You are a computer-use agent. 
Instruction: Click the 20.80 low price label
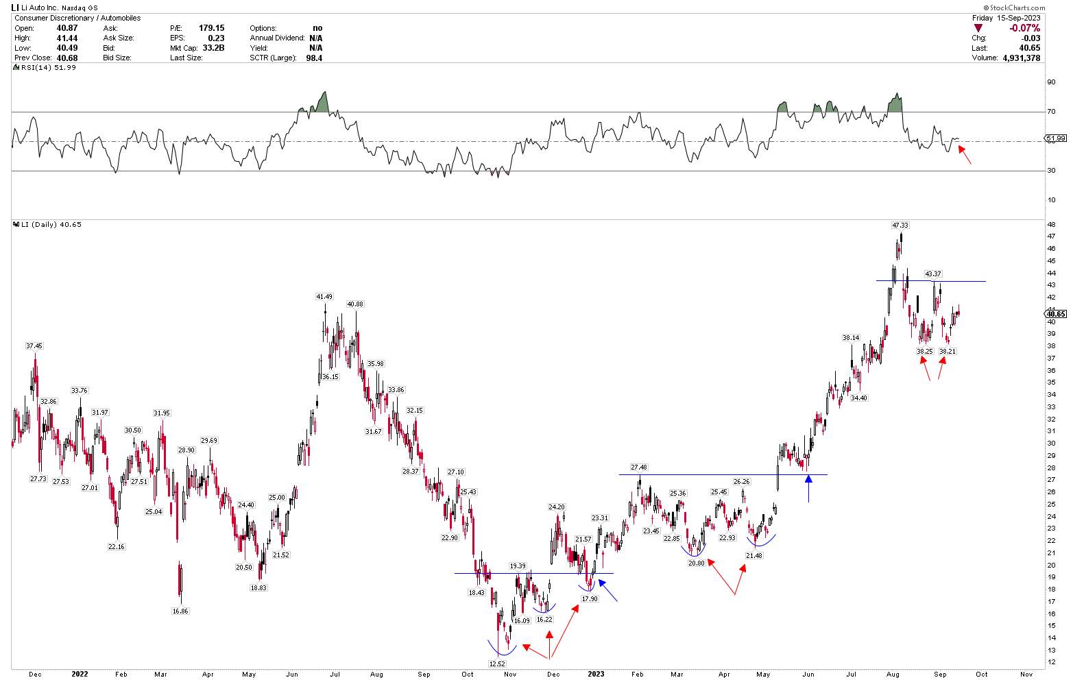point(697,563)
